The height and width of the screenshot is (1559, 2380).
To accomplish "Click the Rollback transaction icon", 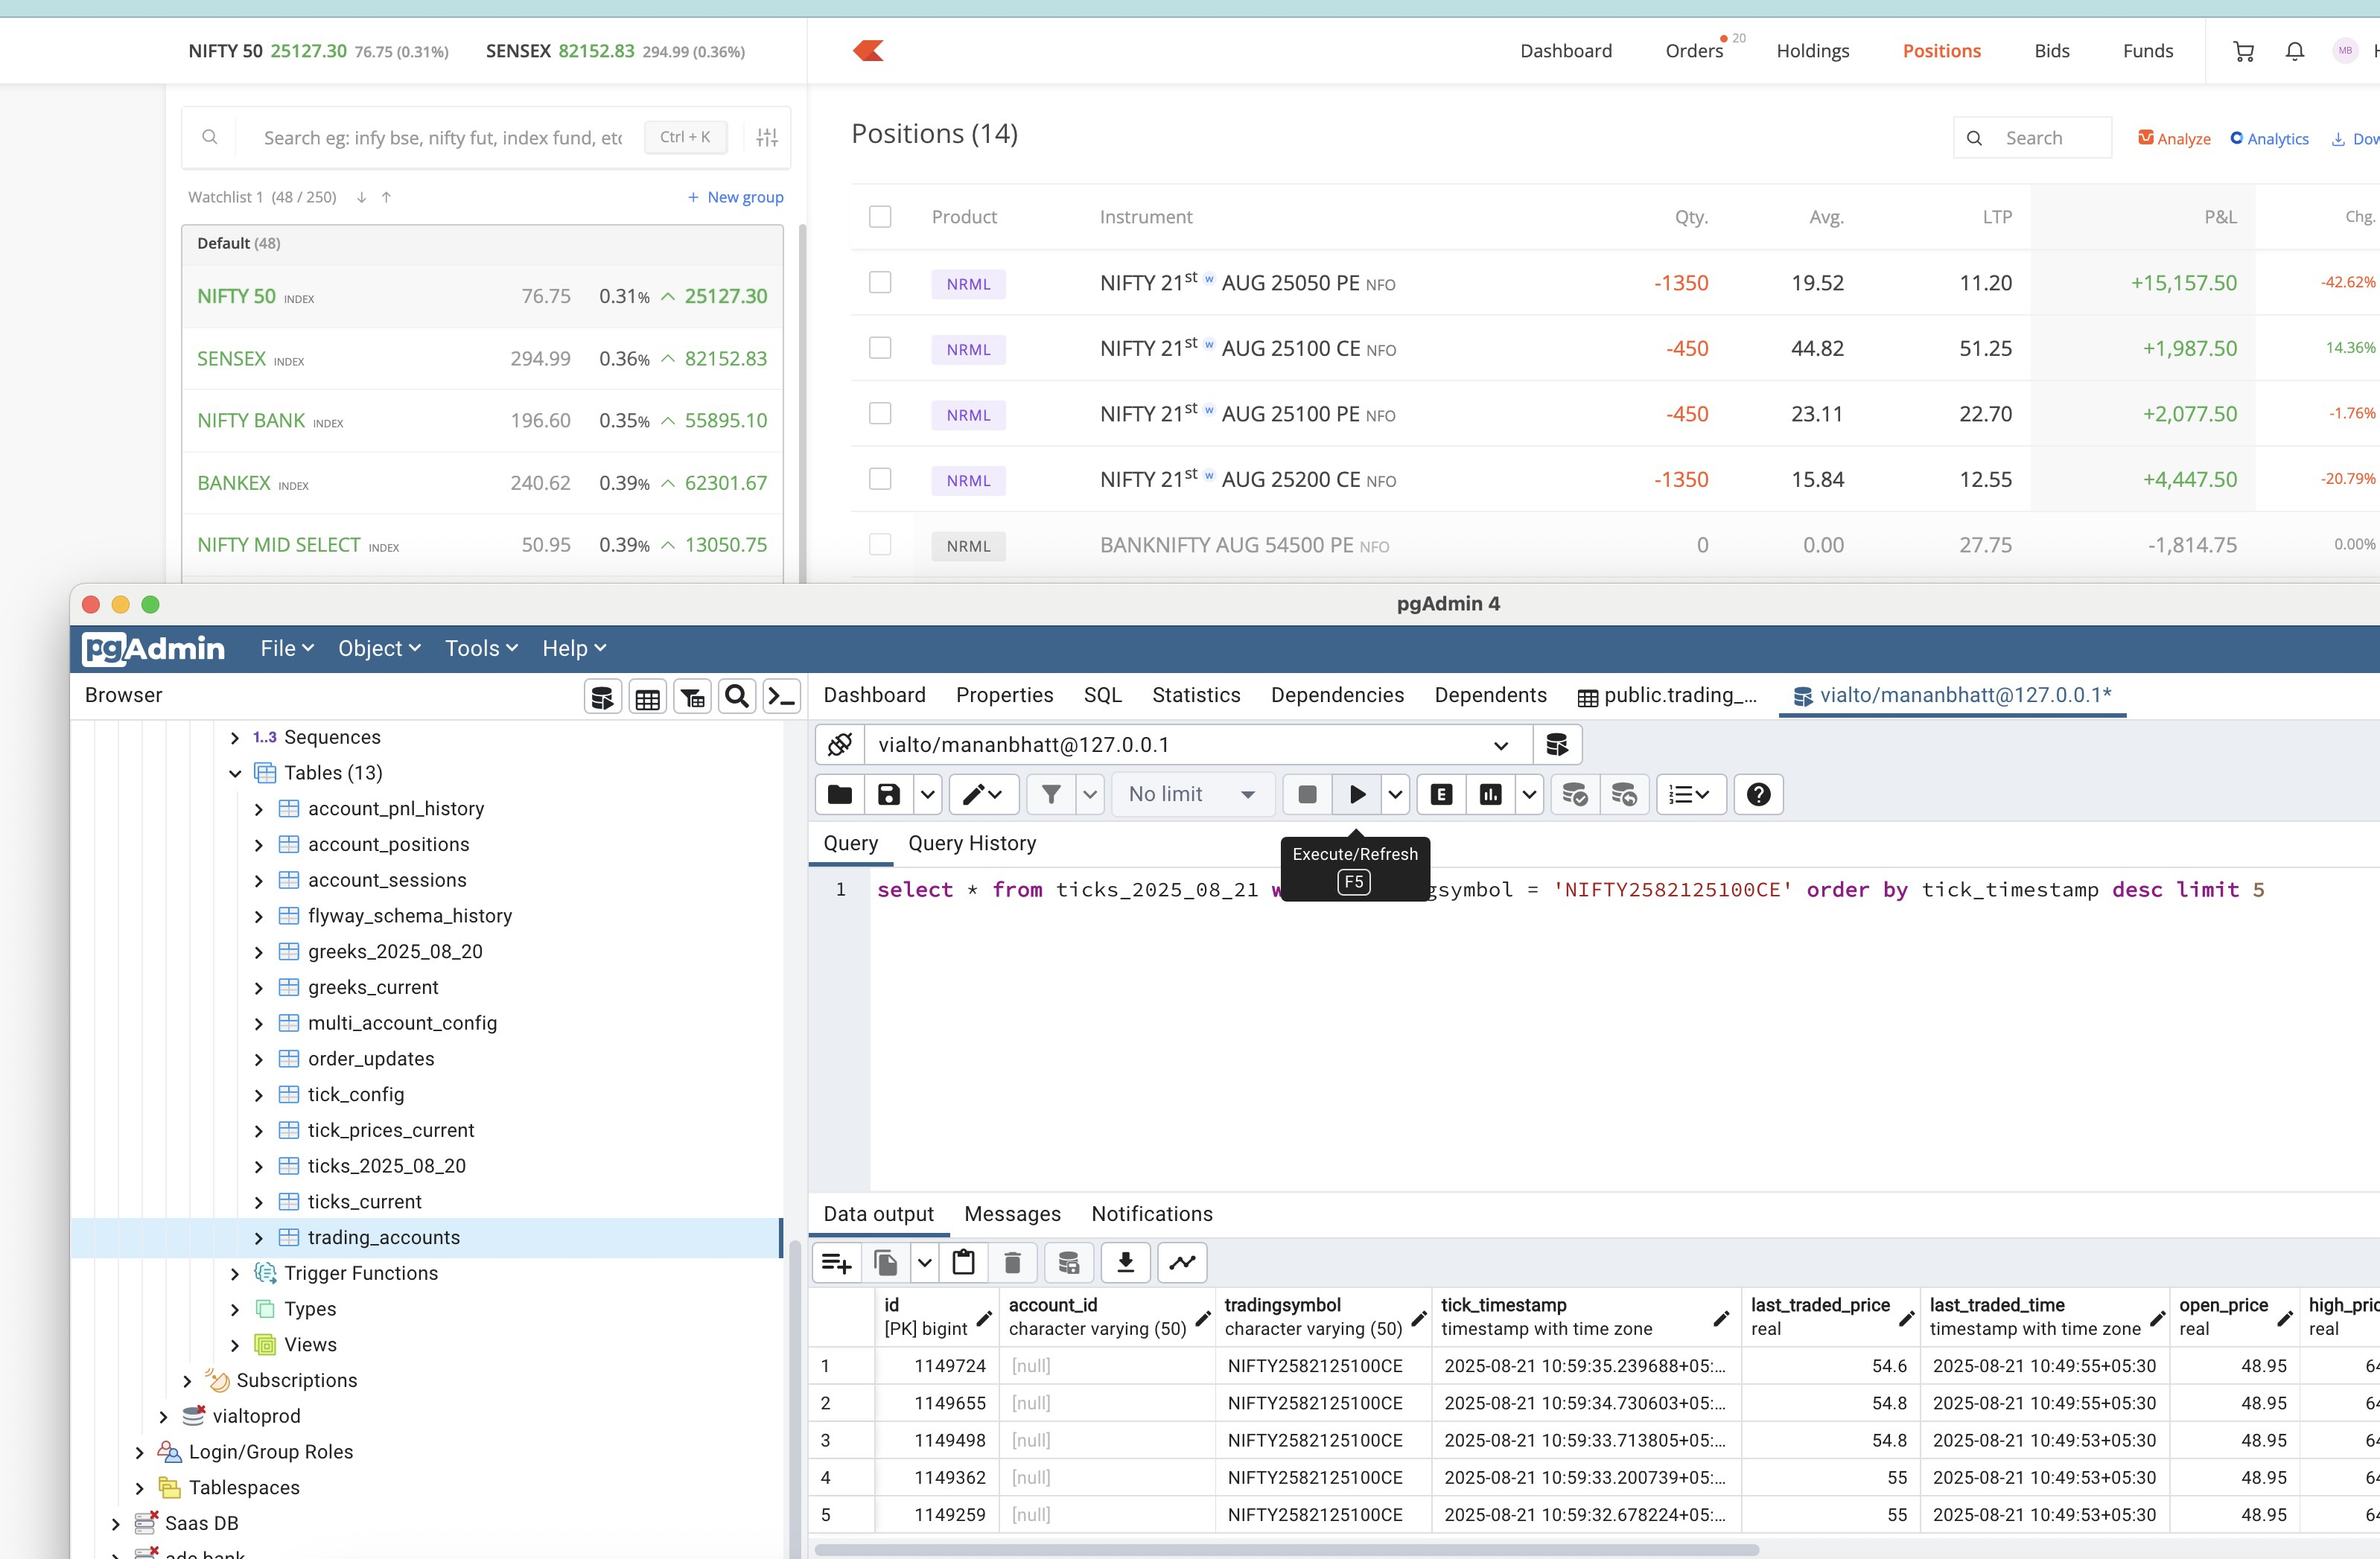I will pyautogui.click(x=1624, y=794).
